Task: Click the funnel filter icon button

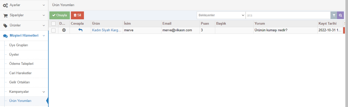Action: pyautogui.click(x=334, y=15)
